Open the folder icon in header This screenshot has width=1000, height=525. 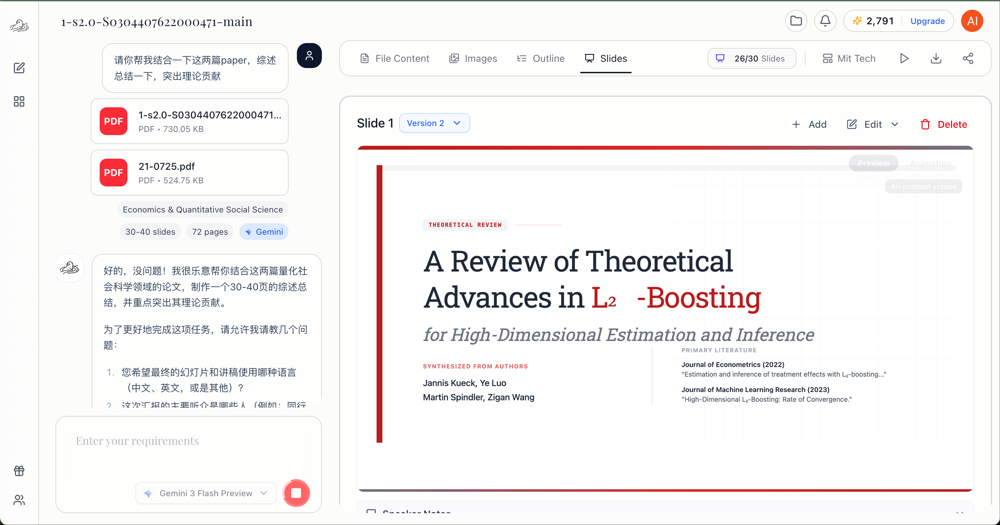tap(796, 21)
